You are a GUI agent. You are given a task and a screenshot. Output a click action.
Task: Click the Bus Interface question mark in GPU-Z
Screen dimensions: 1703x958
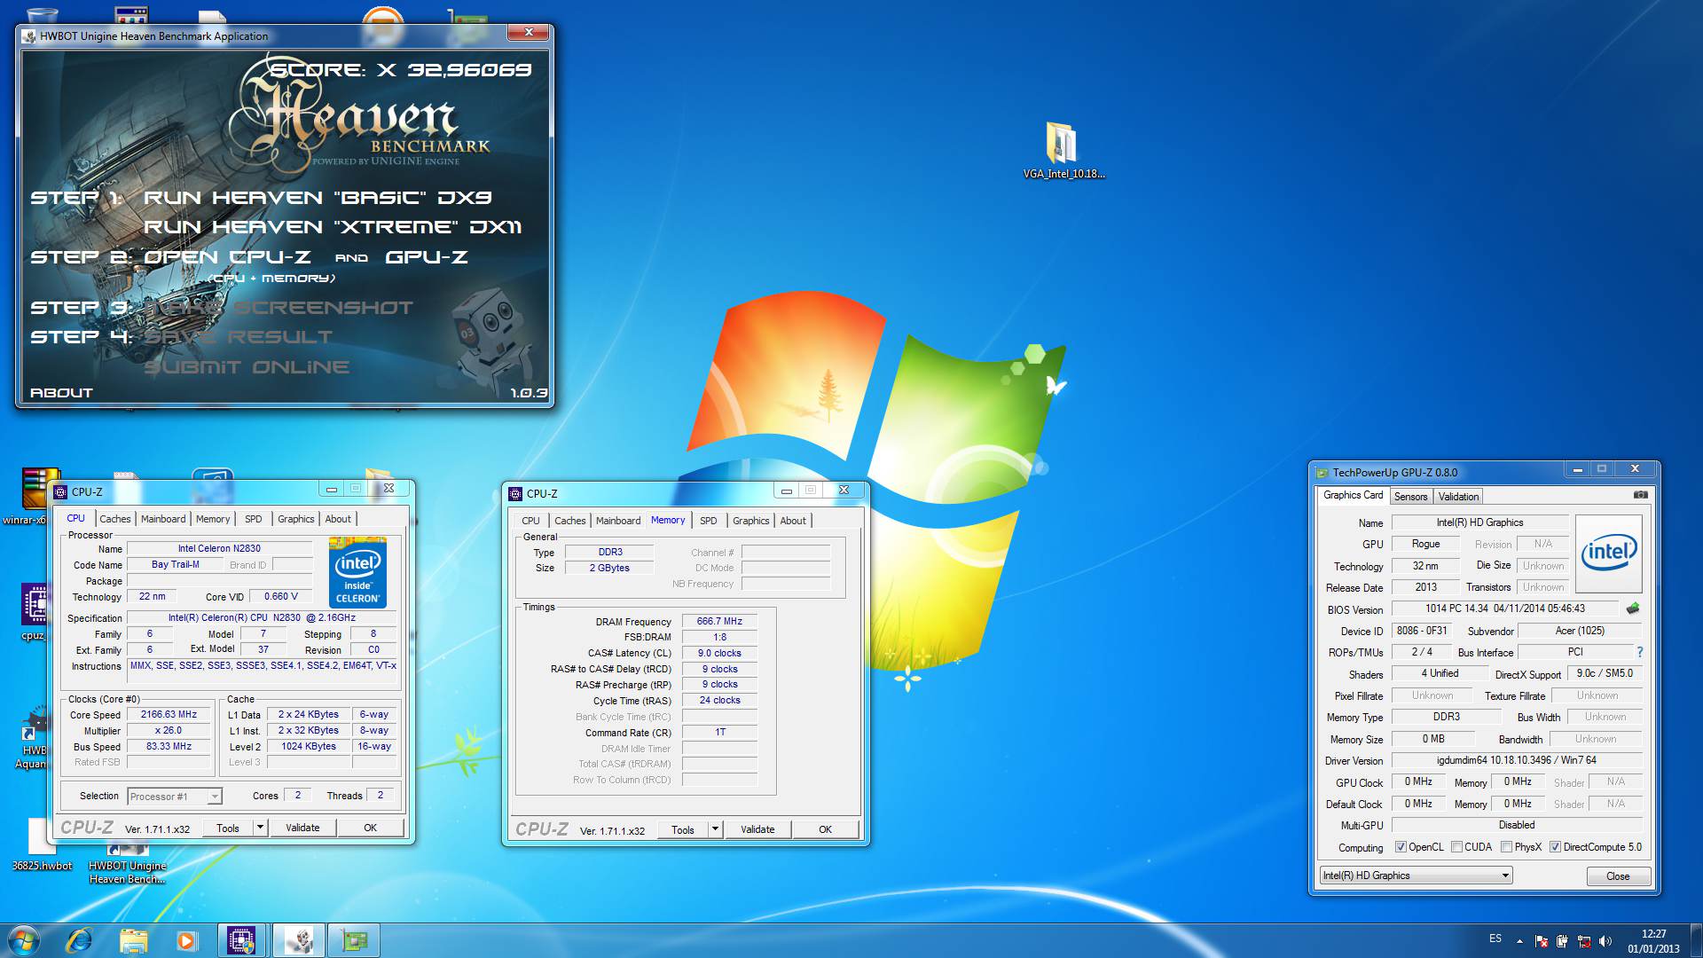(x=1639, y=652)
